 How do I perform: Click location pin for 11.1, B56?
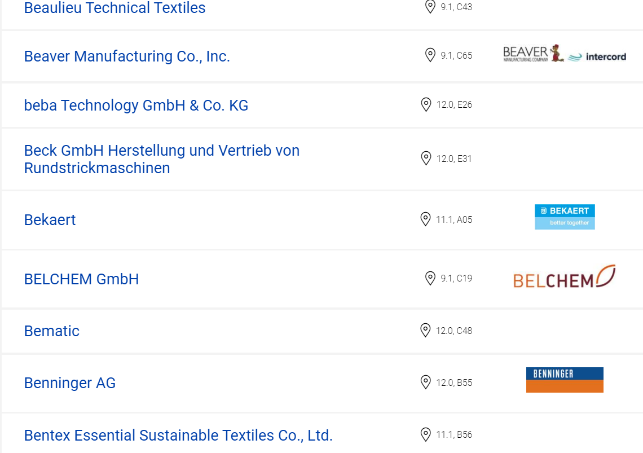tap(426, 434)
